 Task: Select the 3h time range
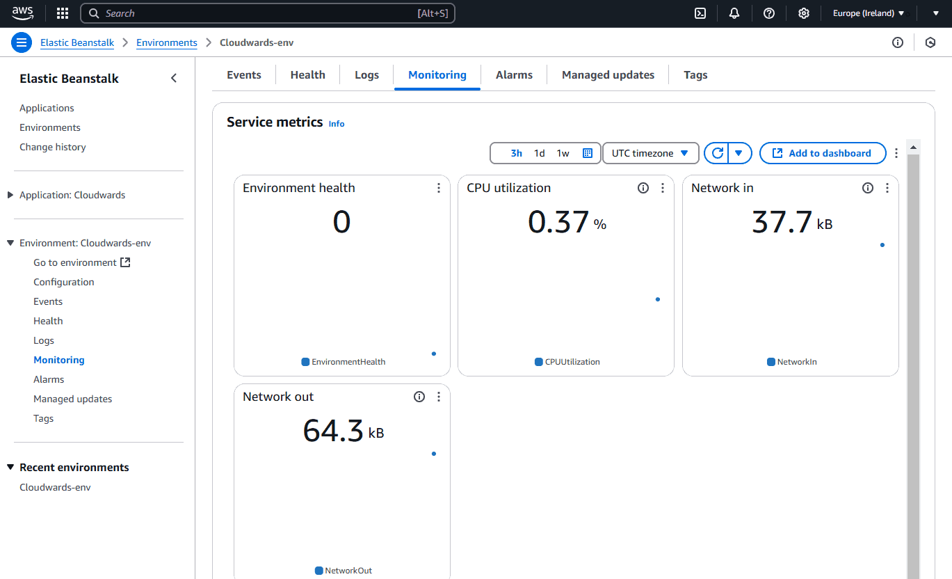(517, 153)
